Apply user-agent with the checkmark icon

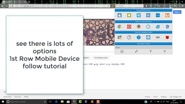point(122,51)
